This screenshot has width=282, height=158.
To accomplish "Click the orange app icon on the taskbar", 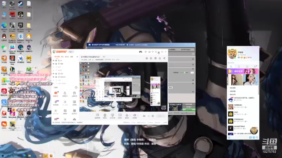I will pyautogui.click(x=51, y=156).
